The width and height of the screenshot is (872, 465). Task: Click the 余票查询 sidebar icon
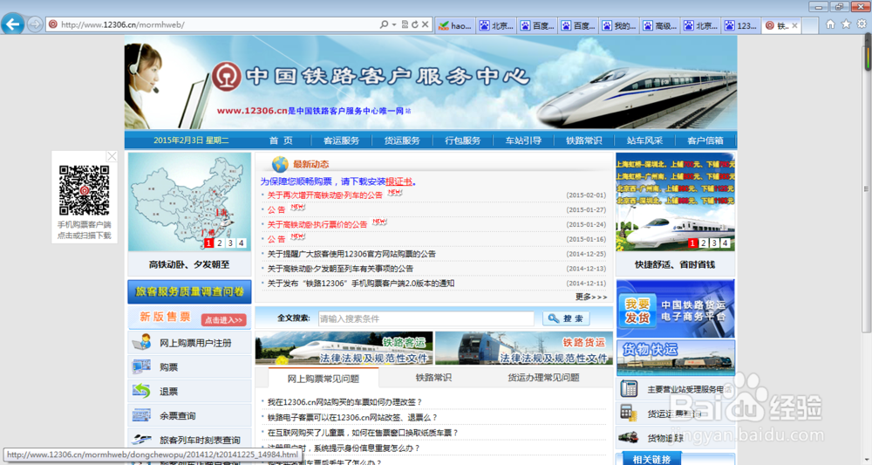[141, 415]
